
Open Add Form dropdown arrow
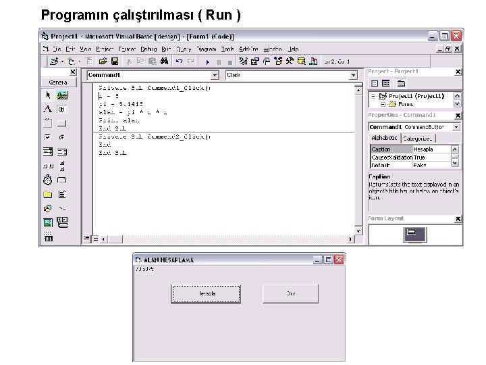[80, 62]
